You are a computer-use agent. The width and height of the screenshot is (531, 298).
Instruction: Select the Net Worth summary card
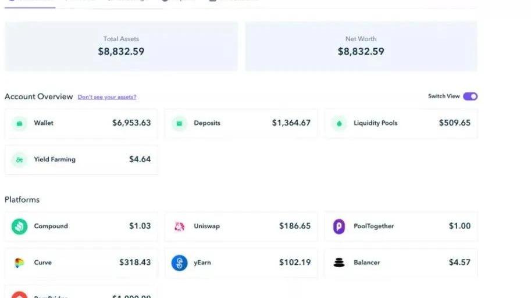pyautogui.click(x=361, y=46)
